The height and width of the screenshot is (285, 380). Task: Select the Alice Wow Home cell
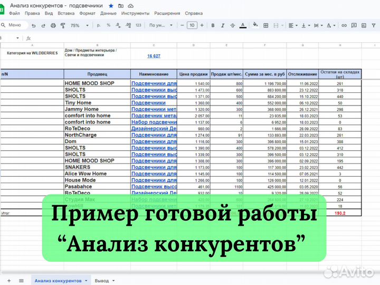pos(97,174)
